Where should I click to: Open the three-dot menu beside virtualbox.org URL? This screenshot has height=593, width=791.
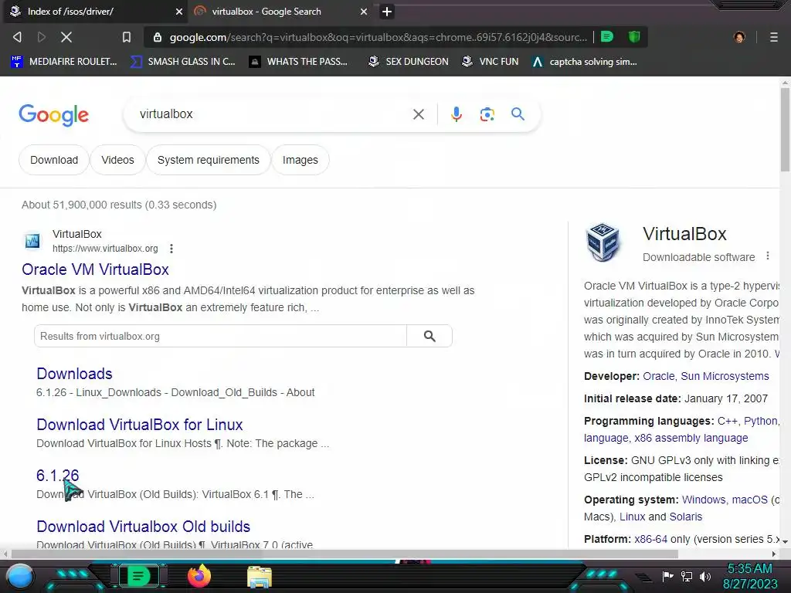click(171, 249)
